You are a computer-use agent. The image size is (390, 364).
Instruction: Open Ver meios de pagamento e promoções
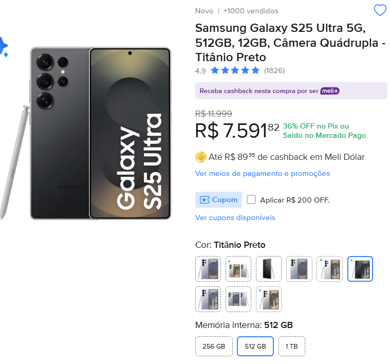pos(263,173)
